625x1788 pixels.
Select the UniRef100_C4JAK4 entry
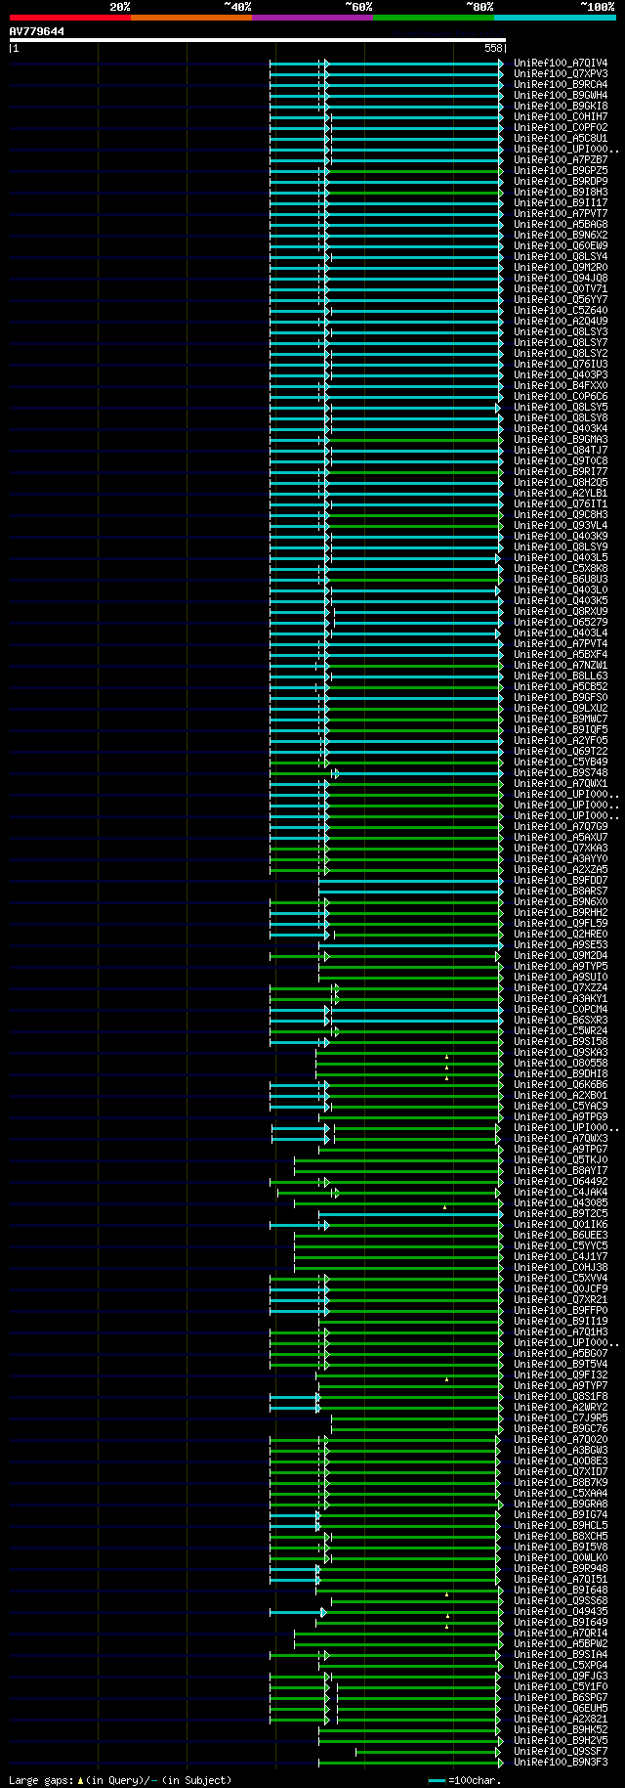coord(561,1192)
